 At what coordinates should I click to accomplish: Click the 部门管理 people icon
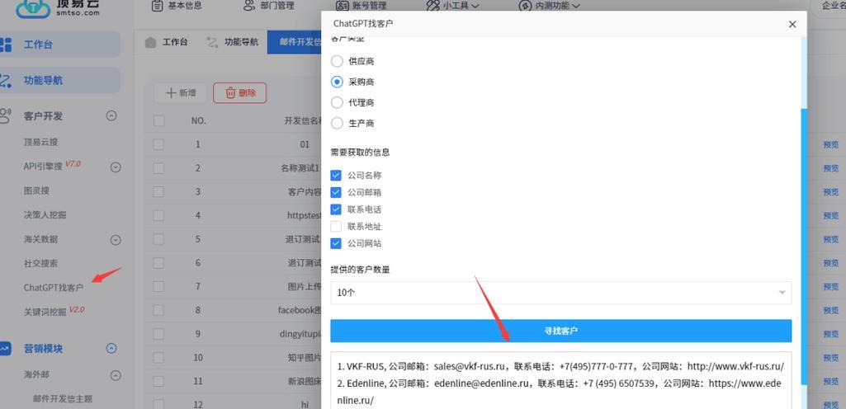[x=248, y=6]
